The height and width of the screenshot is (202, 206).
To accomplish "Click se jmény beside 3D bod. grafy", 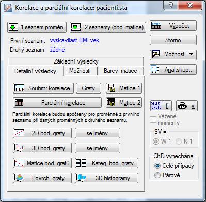I will tap(98, 148).
